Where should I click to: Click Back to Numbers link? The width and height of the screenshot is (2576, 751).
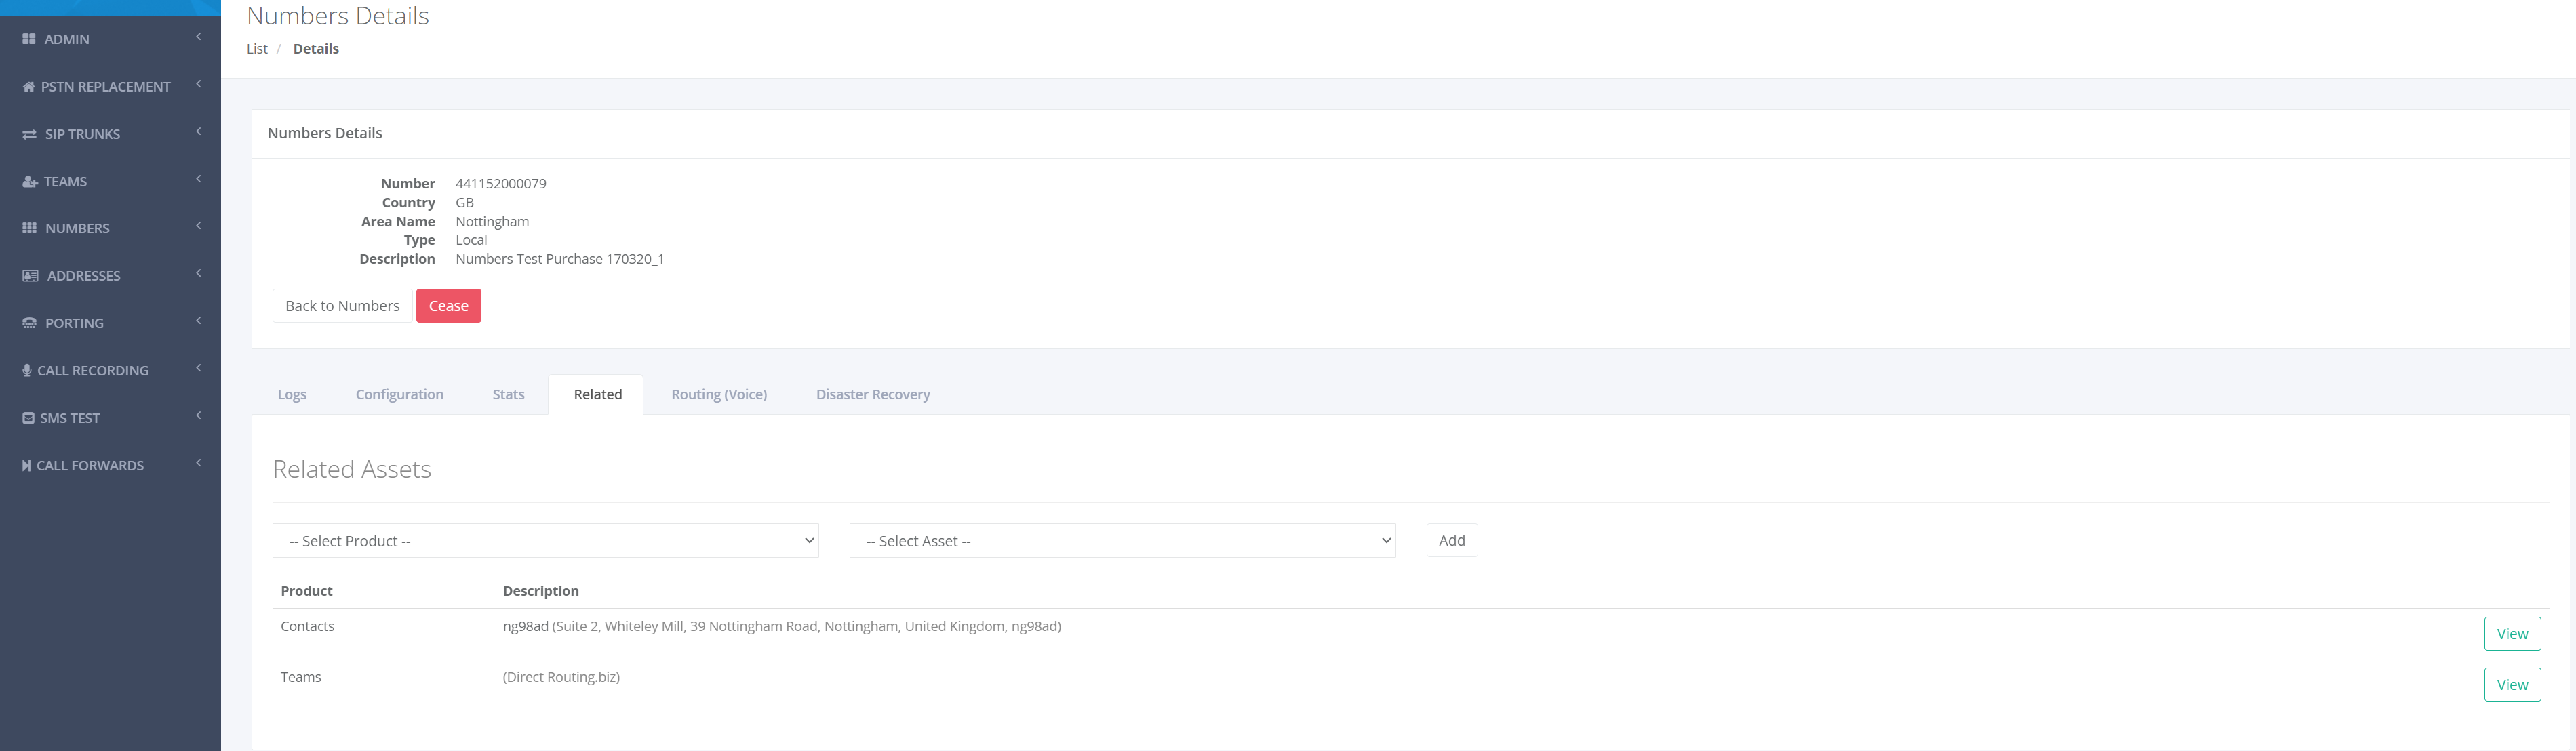tap(342, 306)
